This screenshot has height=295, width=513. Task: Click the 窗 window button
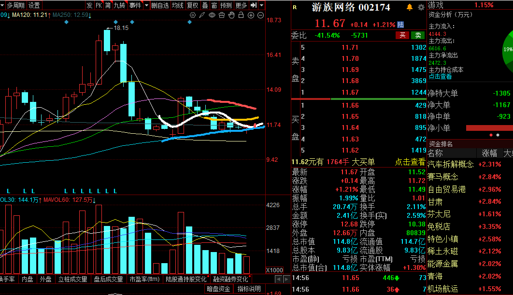click(214, 5)
